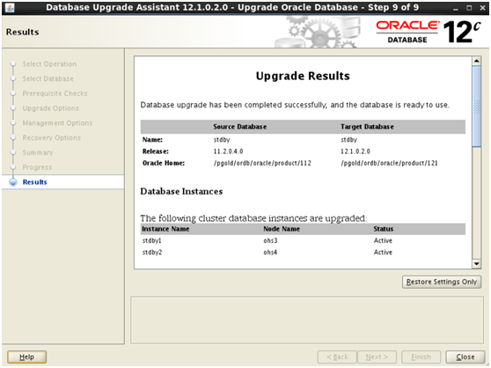Select the Select Database step
The image size is (491, 368).
point(48,78)
